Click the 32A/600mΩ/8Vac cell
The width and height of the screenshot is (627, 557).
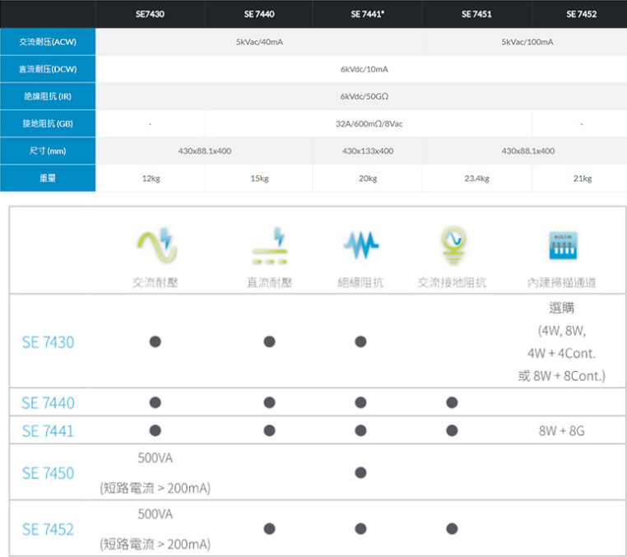[x=369, y=123]
